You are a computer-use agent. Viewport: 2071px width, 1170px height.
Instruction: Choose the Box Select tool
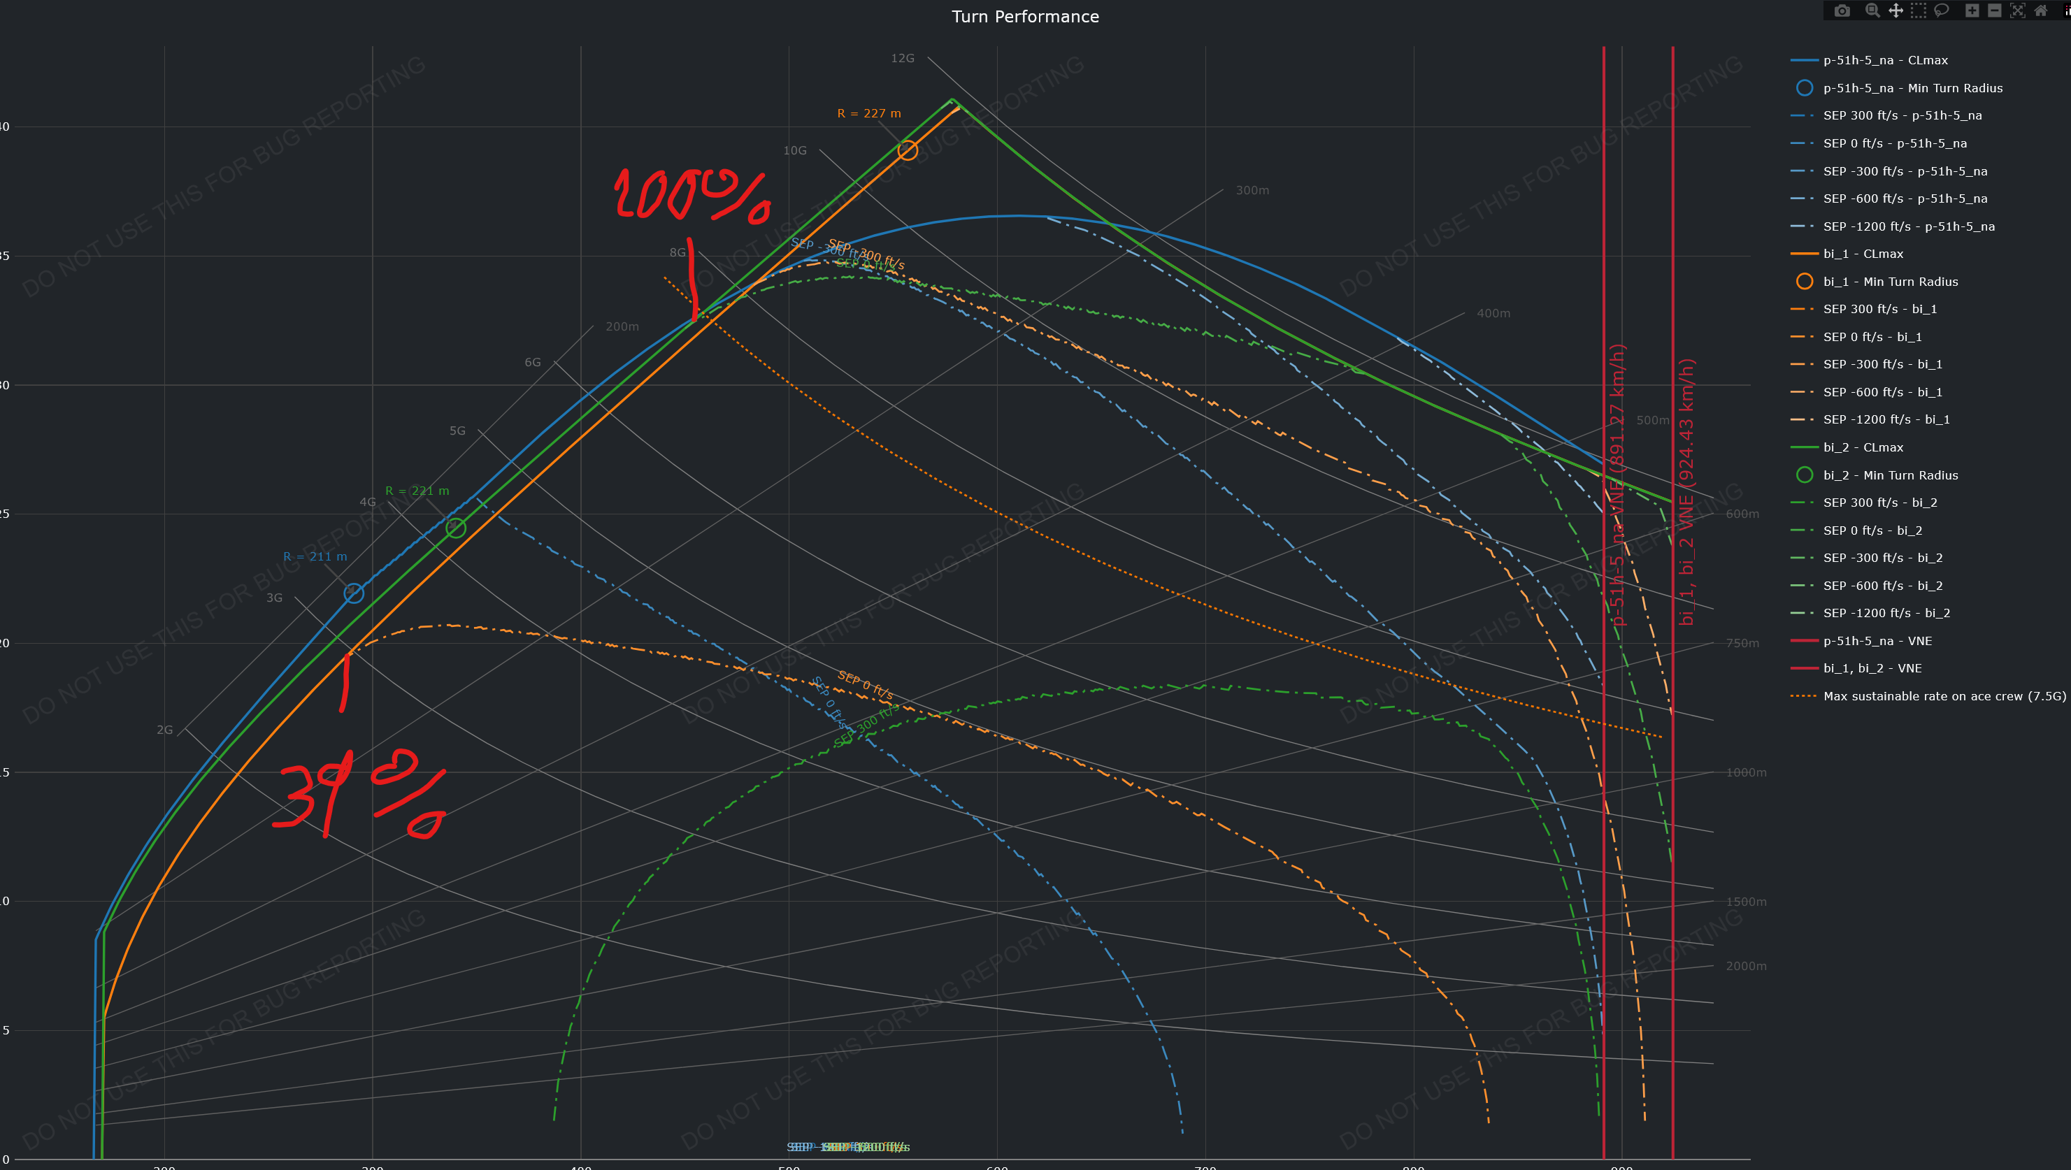(x=1919, y=10)
